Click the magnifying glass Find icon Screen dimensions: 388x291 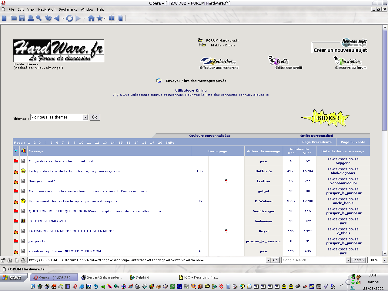39,18
